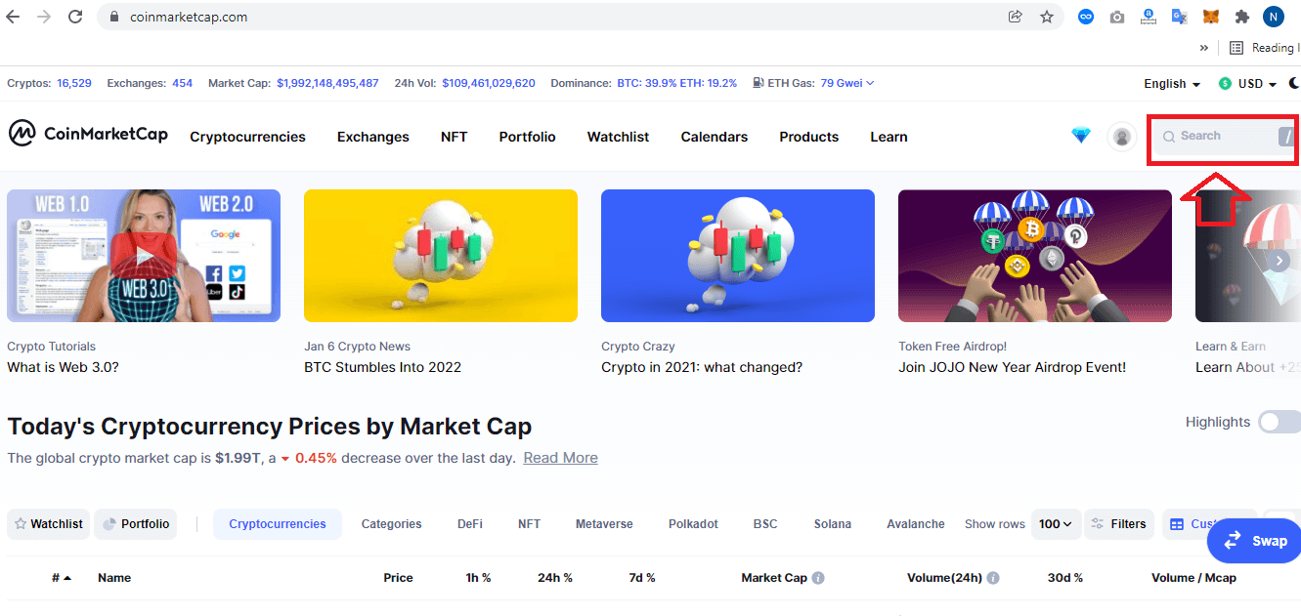Screen dimensions: 1301x616
Task: Bookmark this page with the star icon
Action: (1047, 17)
